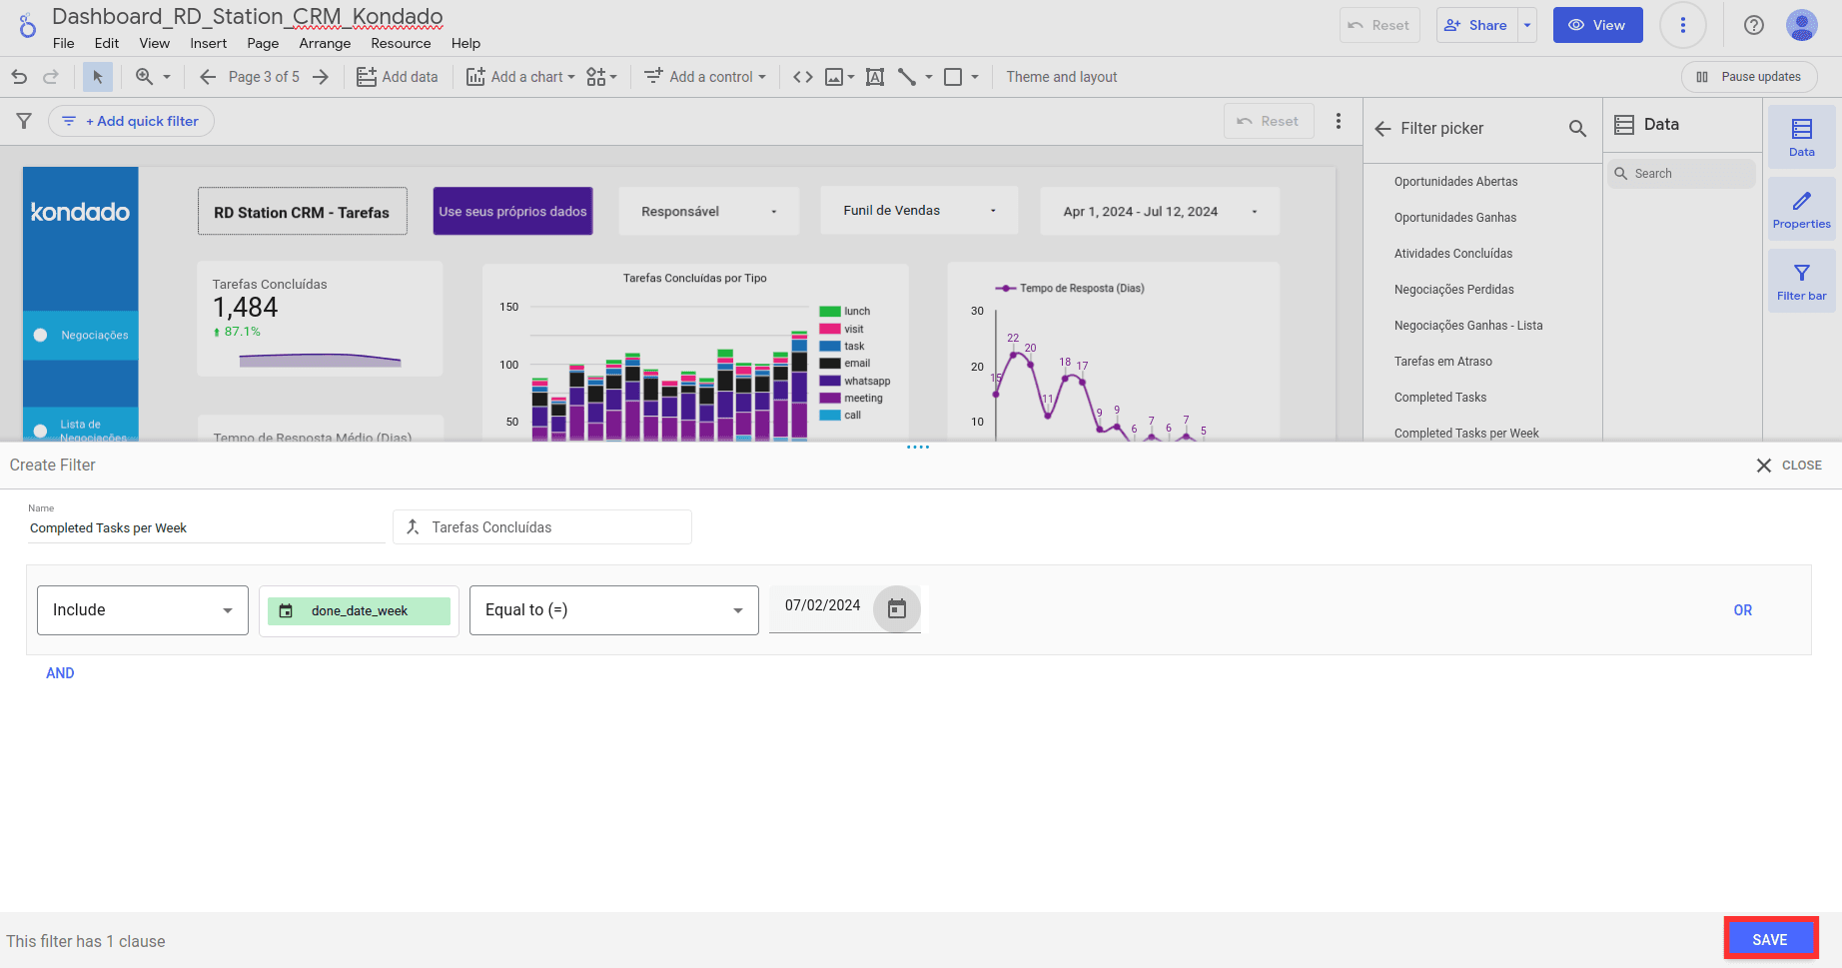Click the SAVE button
1842x968 pixels.
pyautogui.click(x=1769, y=939)
